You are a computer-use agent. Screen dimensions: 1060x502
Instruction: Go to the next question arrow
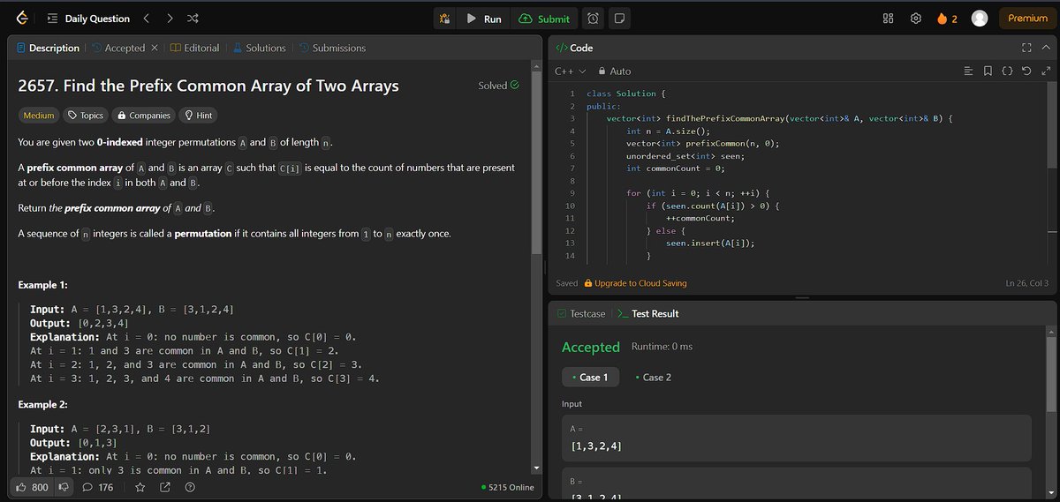[170, 19]
